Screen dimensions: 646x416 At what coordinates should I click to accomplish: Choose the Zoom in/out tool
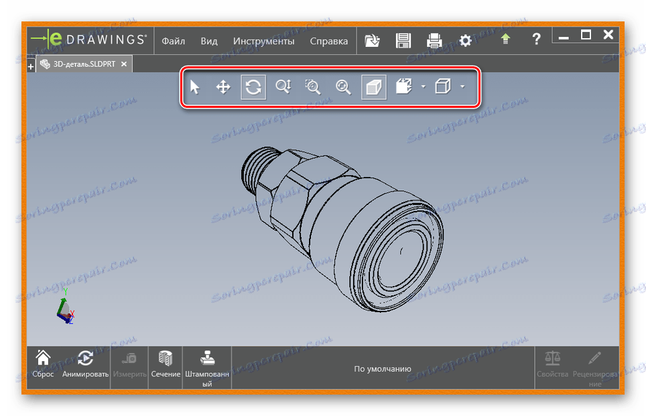coord(283,87)
